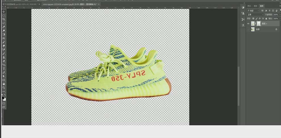
Task: Filter layers by adjustment layers
Action: click(x=266, y=10)
